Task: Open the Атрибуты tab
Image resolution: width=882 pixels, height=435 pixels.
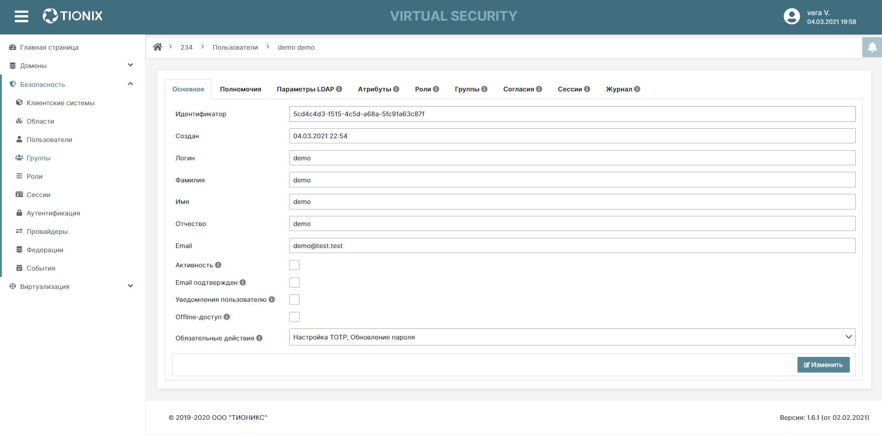Action: 379,89
